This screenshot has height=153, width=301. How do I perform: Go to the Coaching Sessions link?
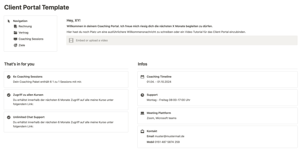(31, 39)
